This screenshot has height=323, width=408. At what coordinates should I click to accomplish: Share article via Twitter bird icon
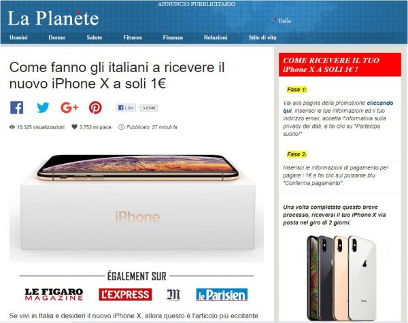coord(43,107)
